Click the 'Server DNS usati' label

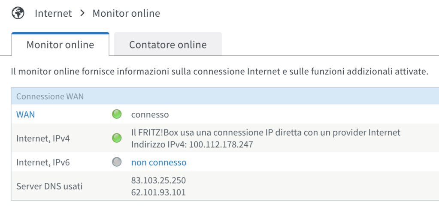(49, 186)
